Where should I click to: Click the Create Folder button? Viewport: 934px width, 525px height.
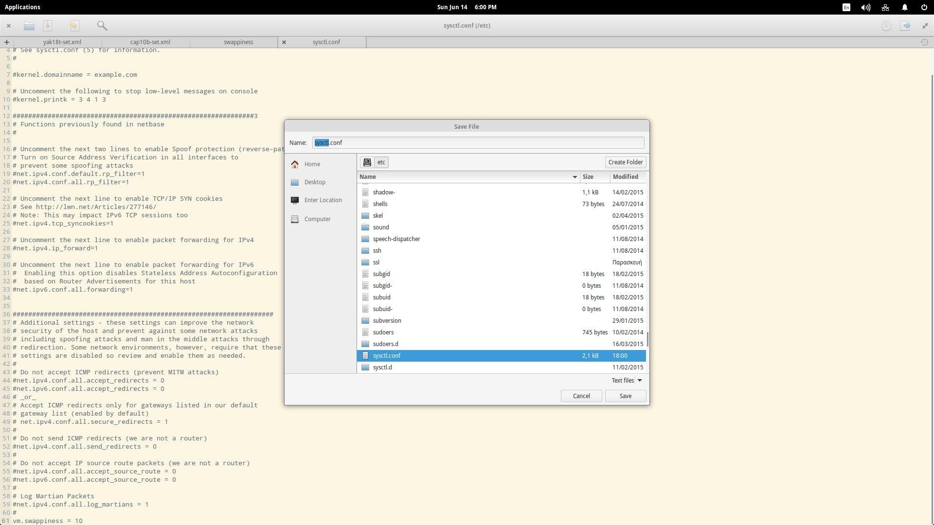click(625, 162)
